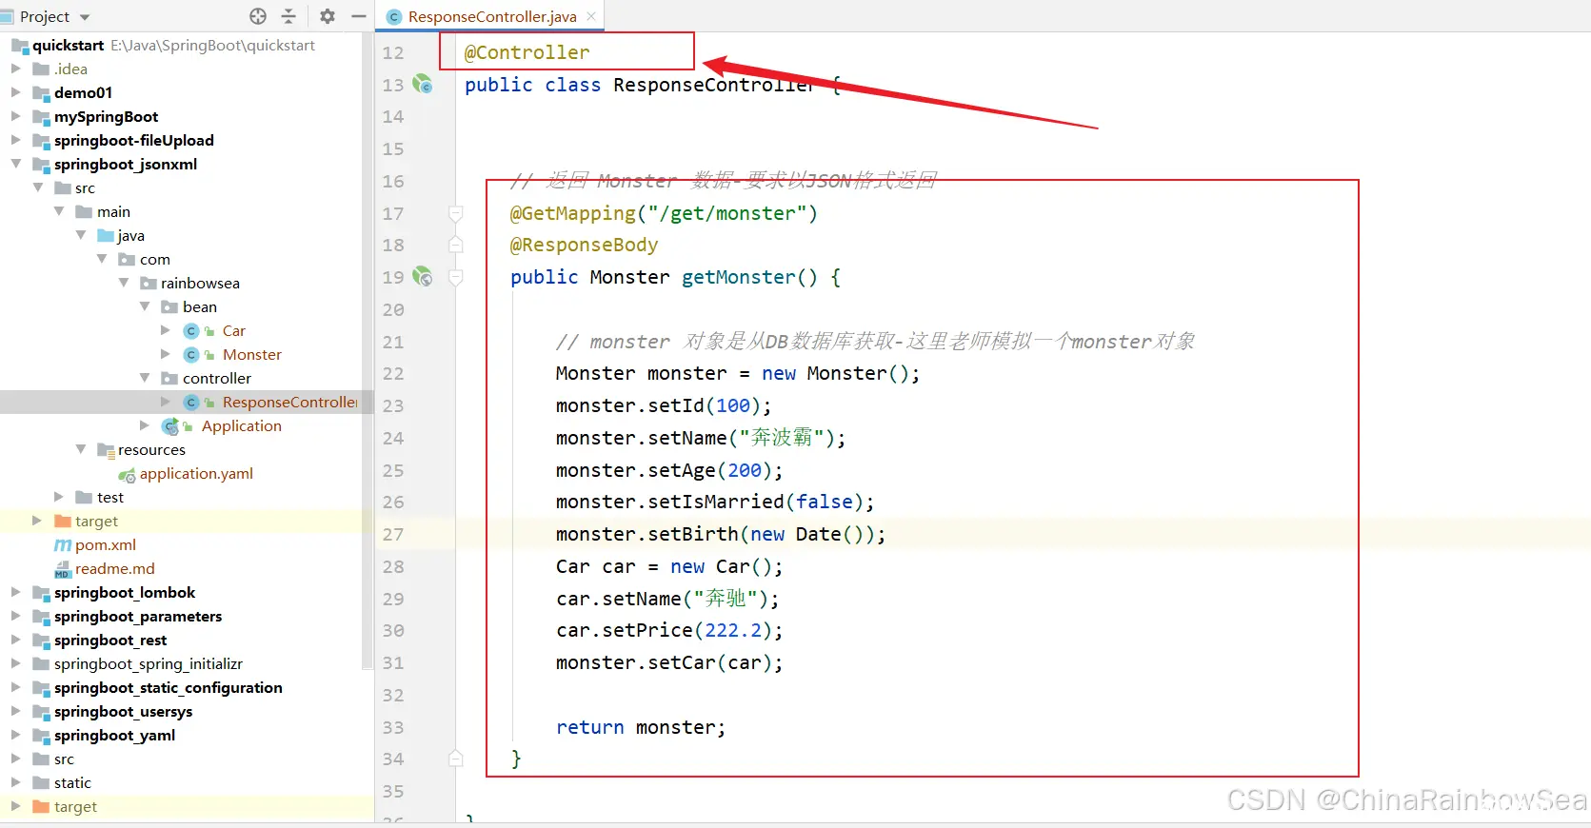Fold the method at line 19 gutter marker
1591x828 pixels.
coord(456,278)
